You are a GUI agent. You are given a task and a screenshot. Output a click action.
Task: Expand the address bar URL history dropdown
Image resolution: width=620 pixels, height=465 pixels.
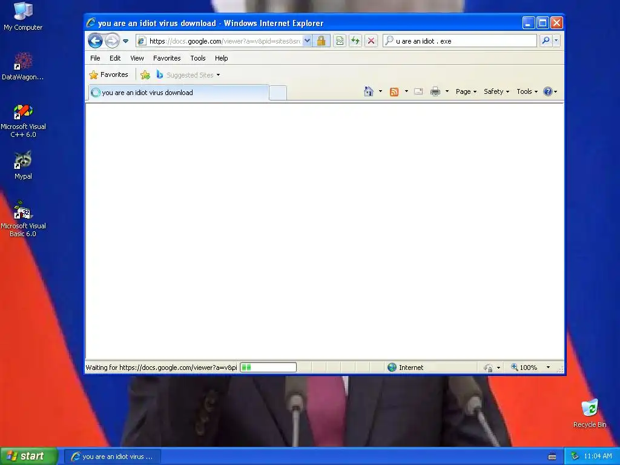coord(307,41)
